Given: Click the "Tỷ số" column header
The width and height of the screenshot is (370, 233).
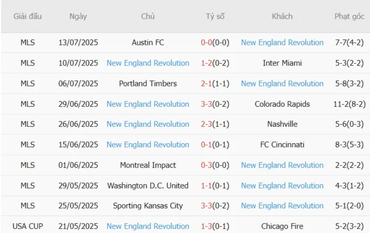Looking at the screenshot, I should (215, 16).
